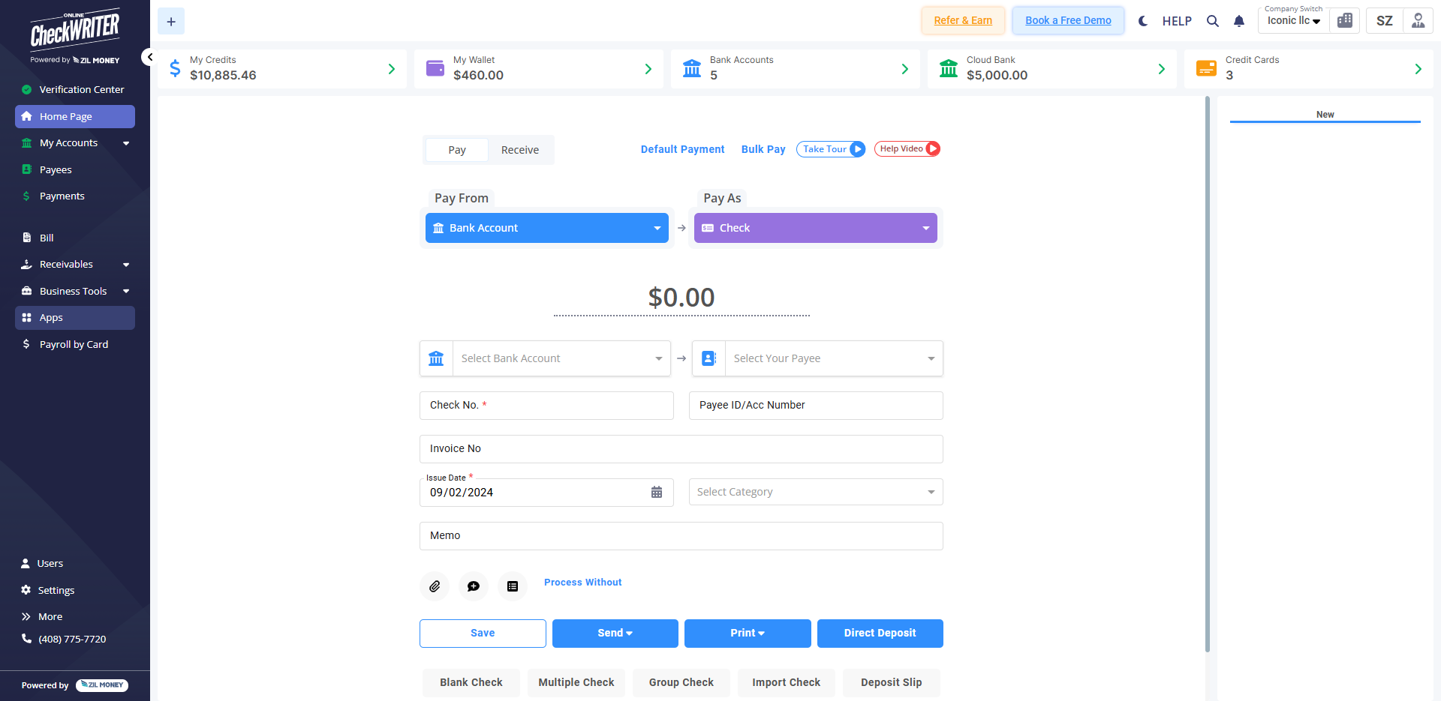Add a comment with chat bubble icon

(x=474, y=586)
